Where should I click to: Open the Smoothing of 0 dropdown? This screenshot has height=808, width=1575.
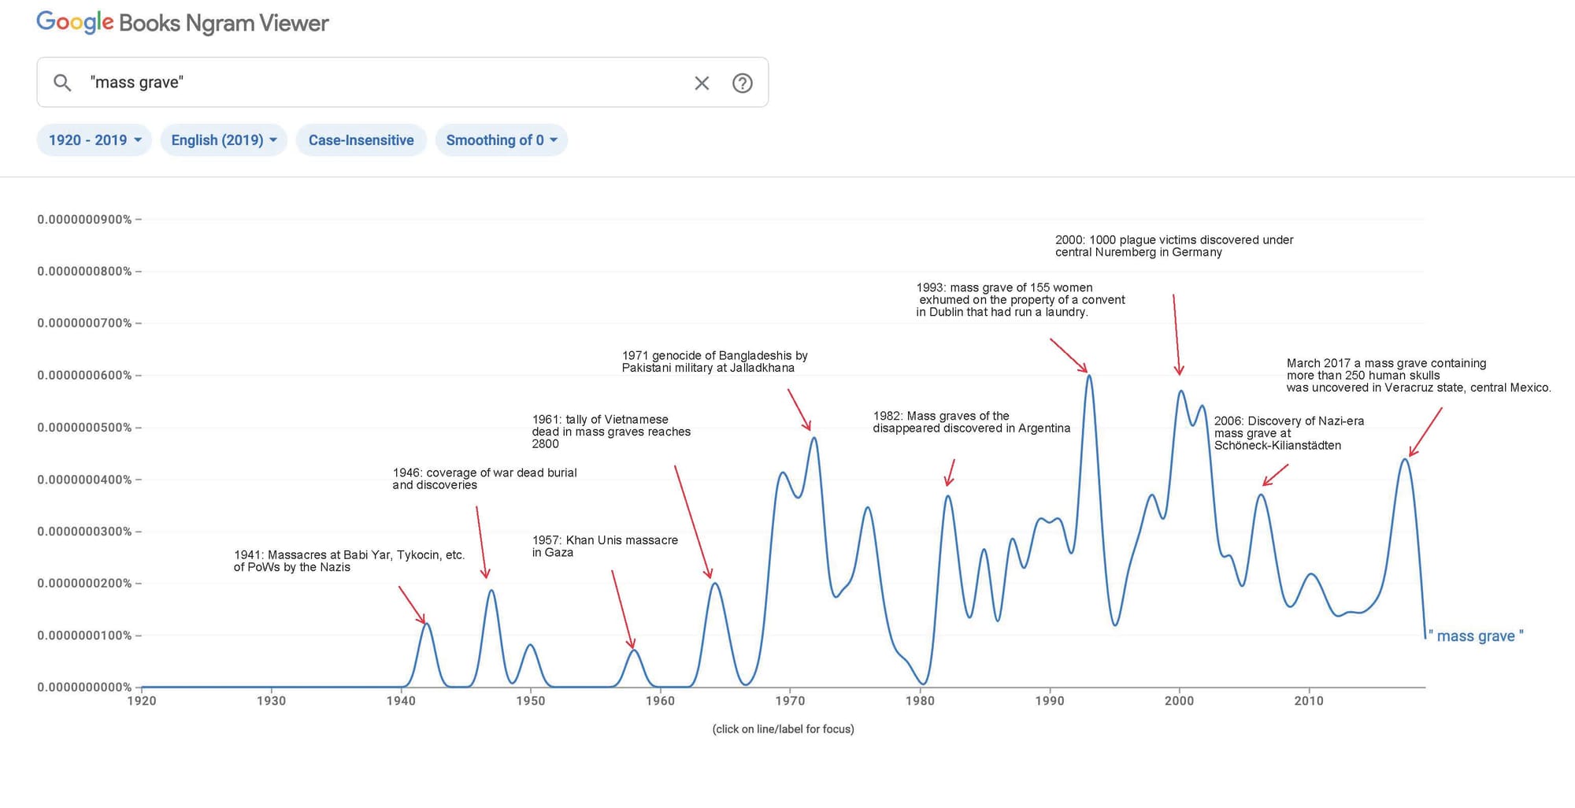click(502, 140)
